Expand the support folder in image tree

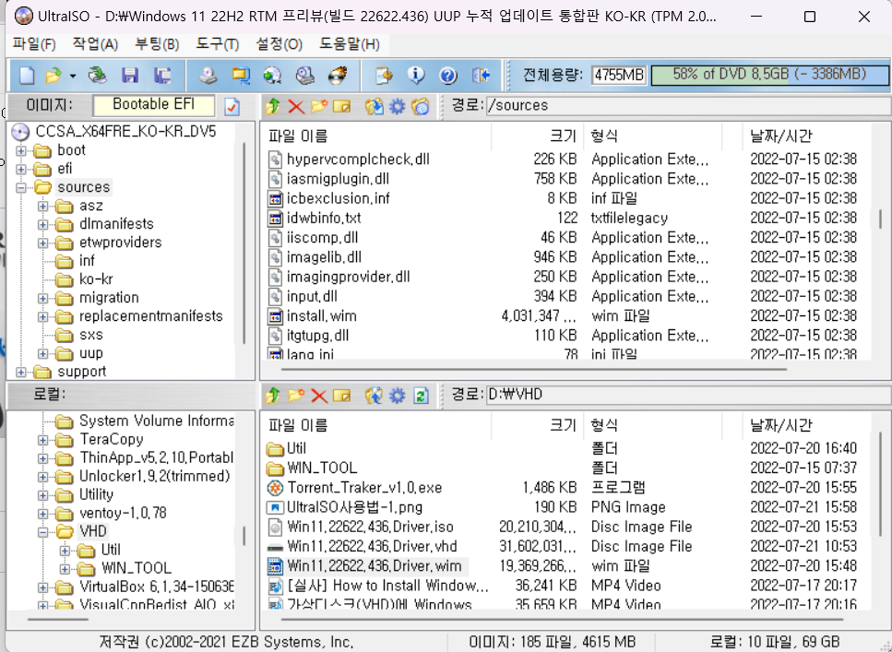pyautogui.click(x=21, y=372)
